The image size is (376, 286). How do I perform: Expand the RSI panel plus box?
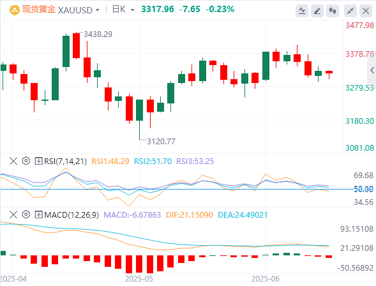pos(38,161)
